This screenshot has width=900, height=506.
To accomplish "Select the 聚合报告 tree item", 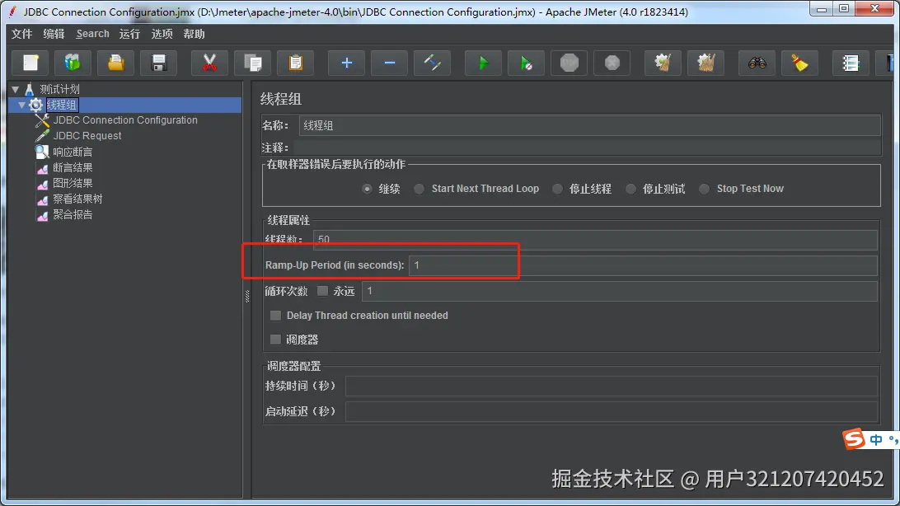I will point(73,214).
